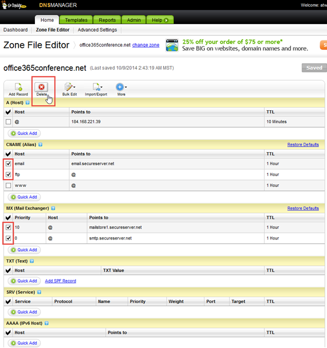Open the Import/Export tool
This screenshot has height=348, width=327.
[x=96, y=87]
